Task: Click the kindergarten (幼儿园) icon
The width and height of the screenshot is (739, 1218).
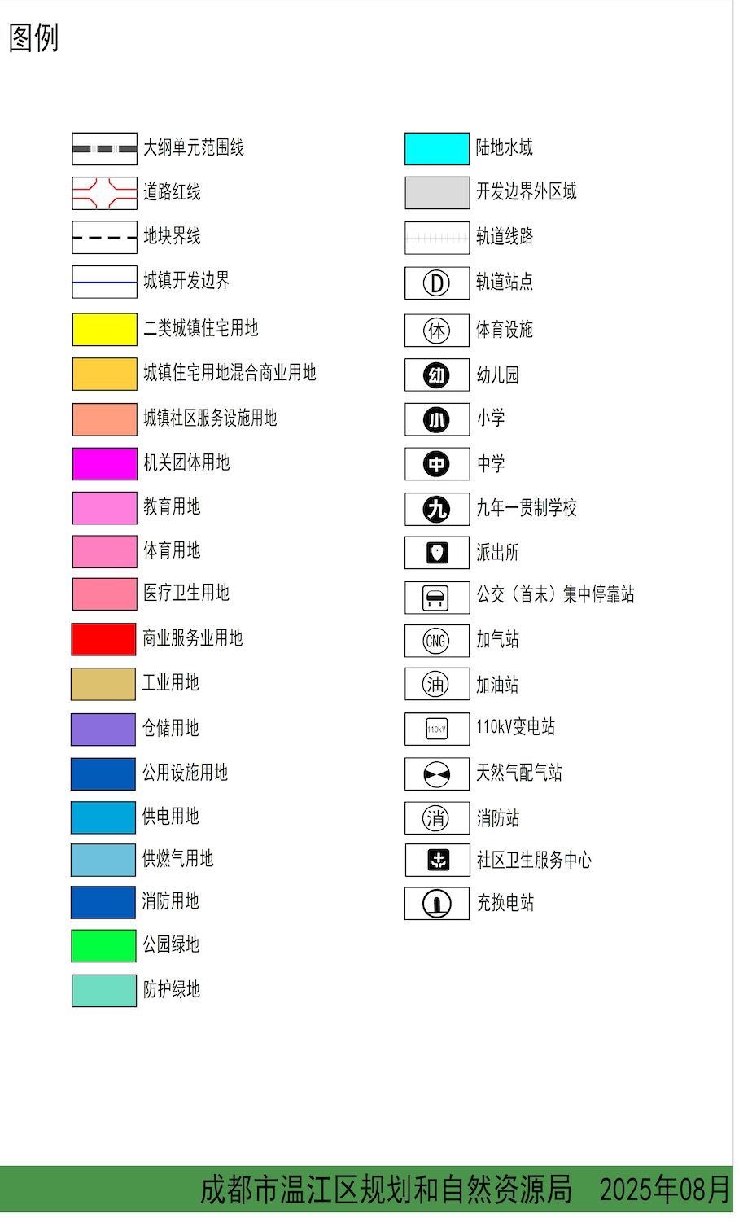Action: pyautogui.click(x=437, y=375)
